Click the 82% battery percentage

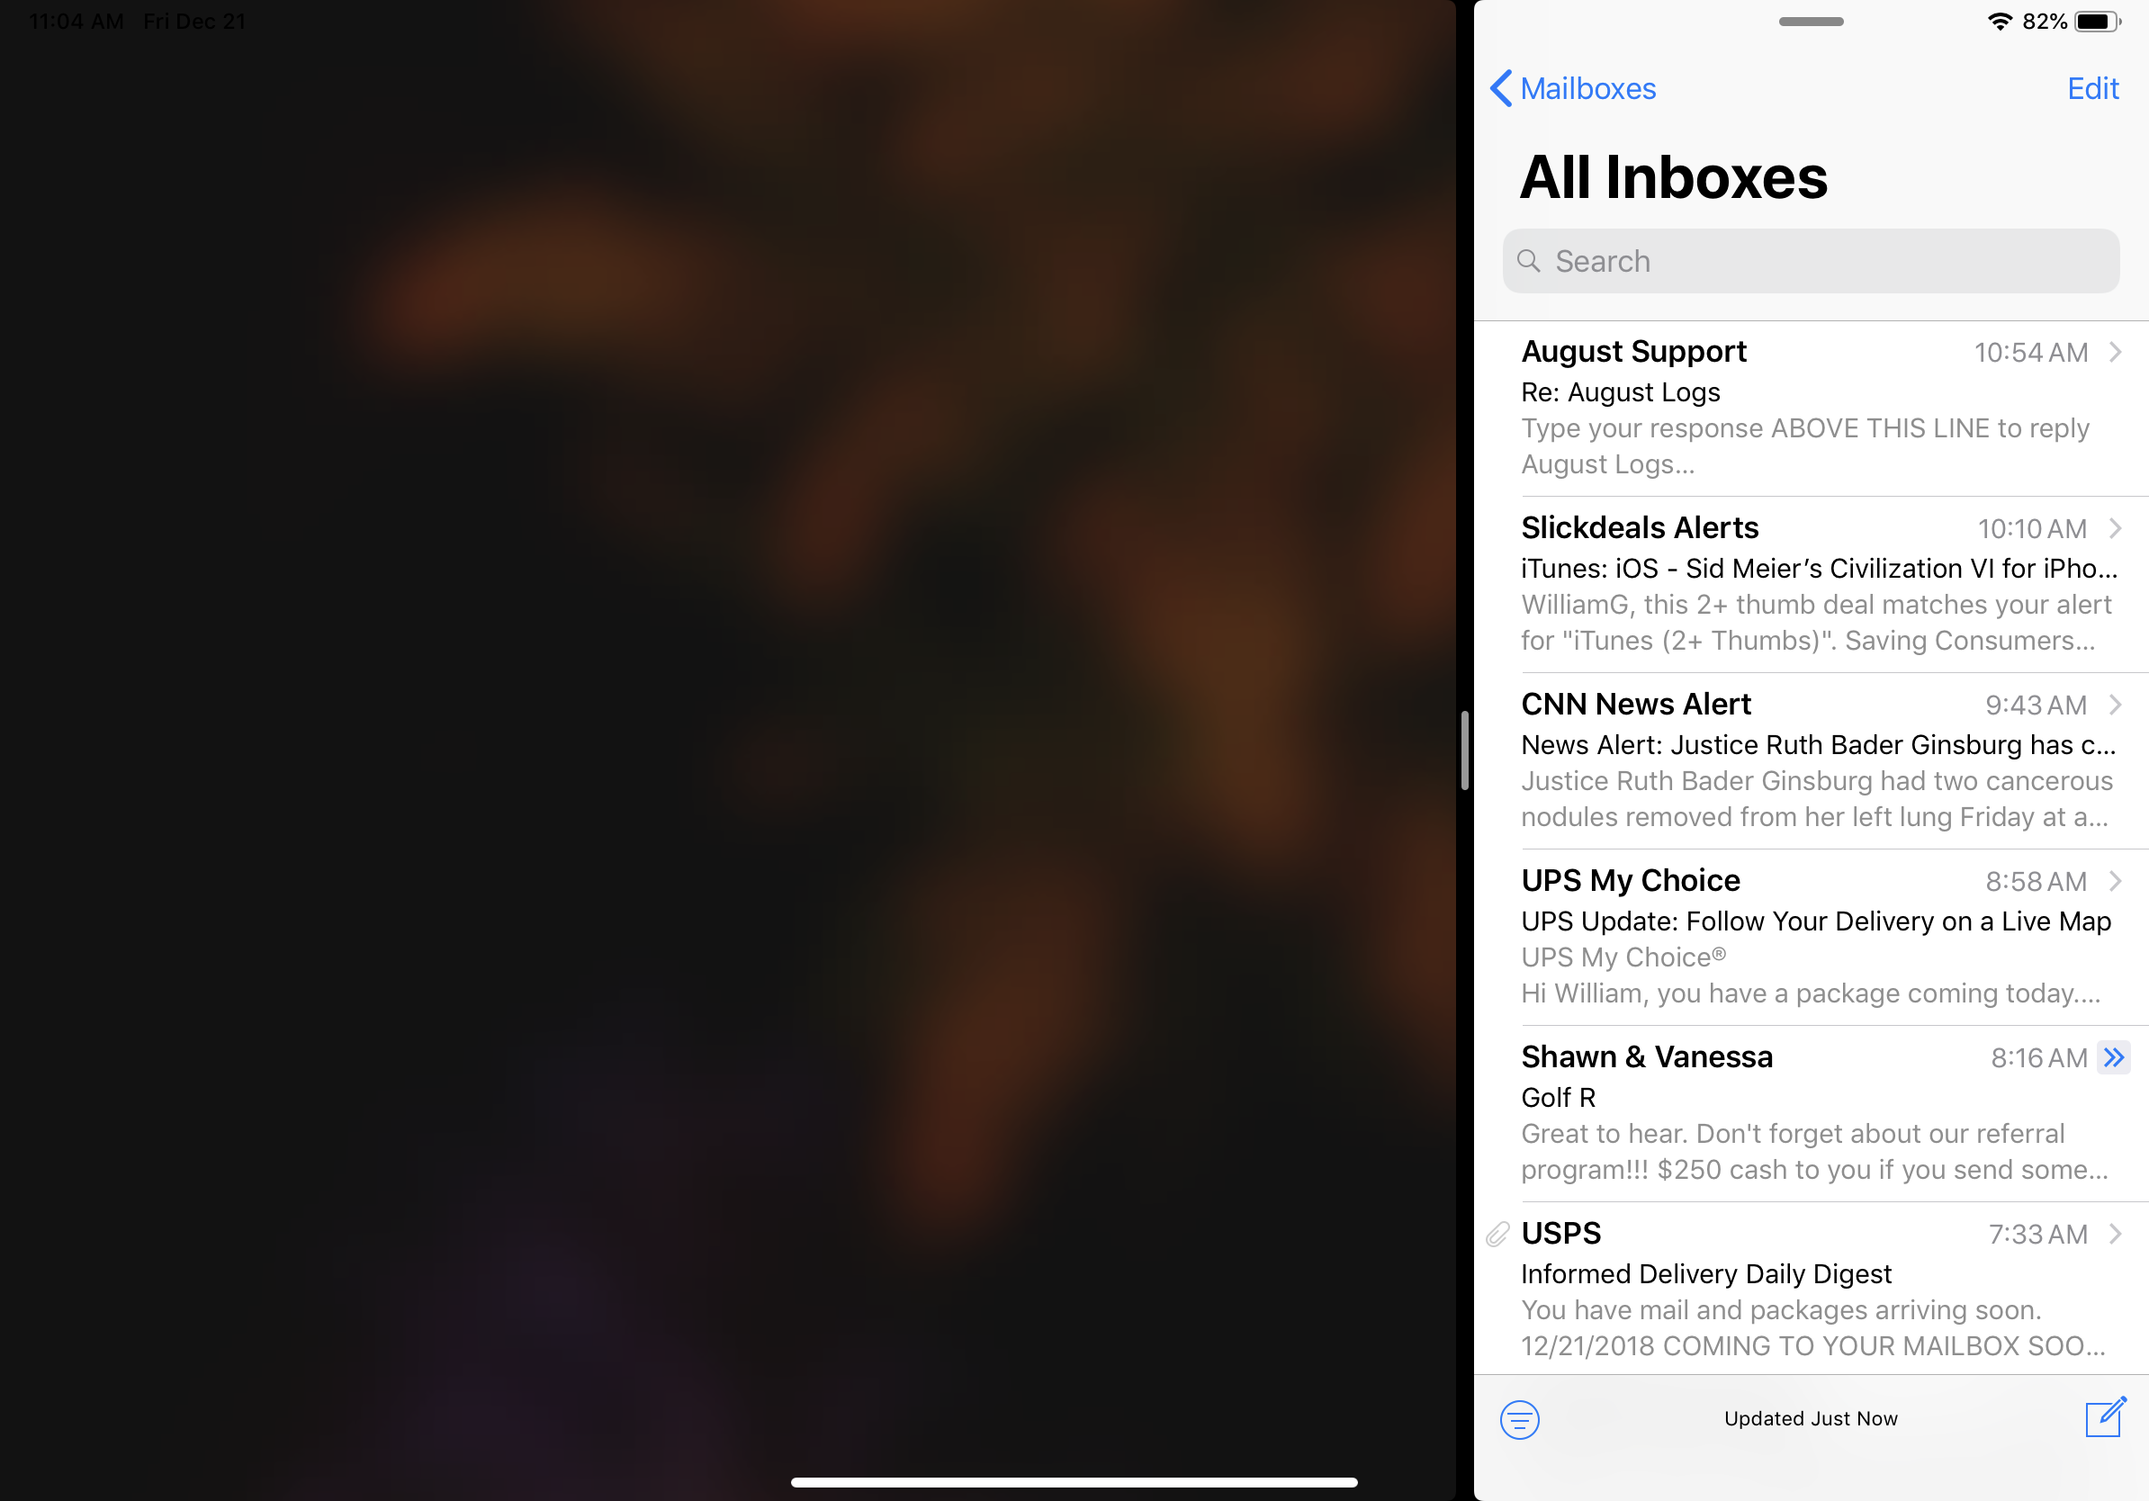pyautogui.click(x=2045, y=22)
